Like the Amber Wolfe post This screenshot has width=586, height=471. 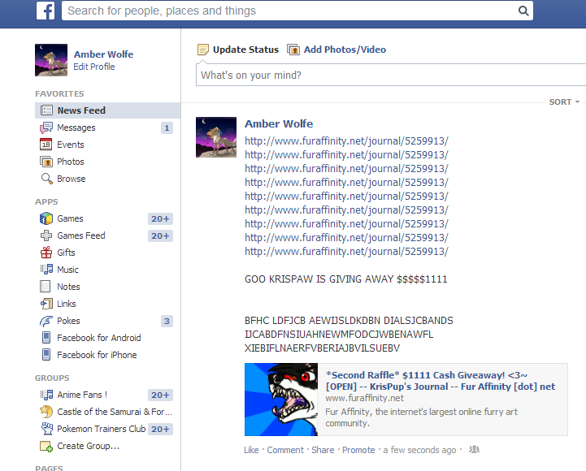[251, 450]
